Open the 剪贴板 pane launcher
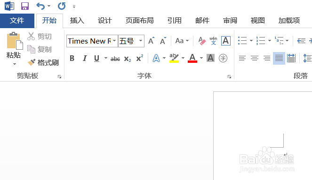Image resolution: width=312 pixels, height=180 pixels. (59, 77)
